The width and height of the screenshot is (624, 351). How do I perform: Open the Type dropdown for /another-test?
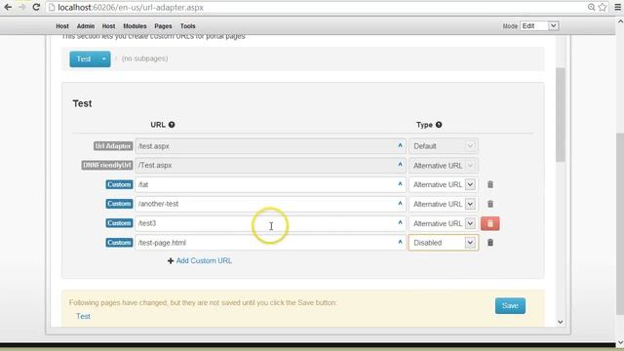tap(444, 204)
